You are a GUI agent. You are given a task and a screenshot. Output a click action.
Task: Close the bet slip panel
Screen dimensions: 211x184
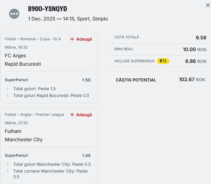pos(208,5)
